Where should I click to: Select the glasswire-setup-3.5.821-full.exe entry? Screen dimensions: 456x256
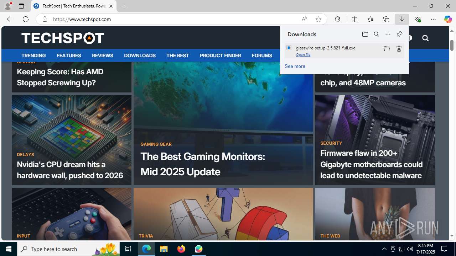(x=344, y=50)
